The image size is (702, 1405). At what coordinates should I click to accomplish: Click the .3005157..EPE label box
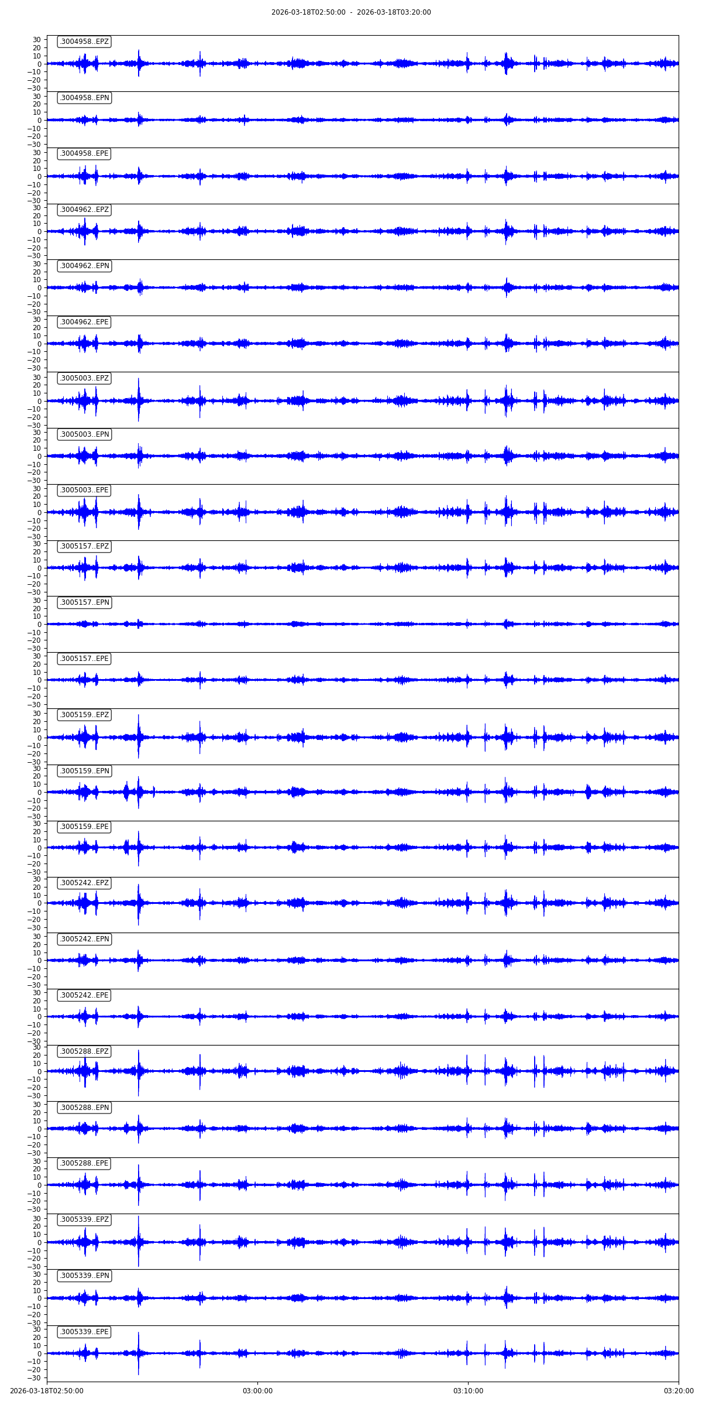84,659
